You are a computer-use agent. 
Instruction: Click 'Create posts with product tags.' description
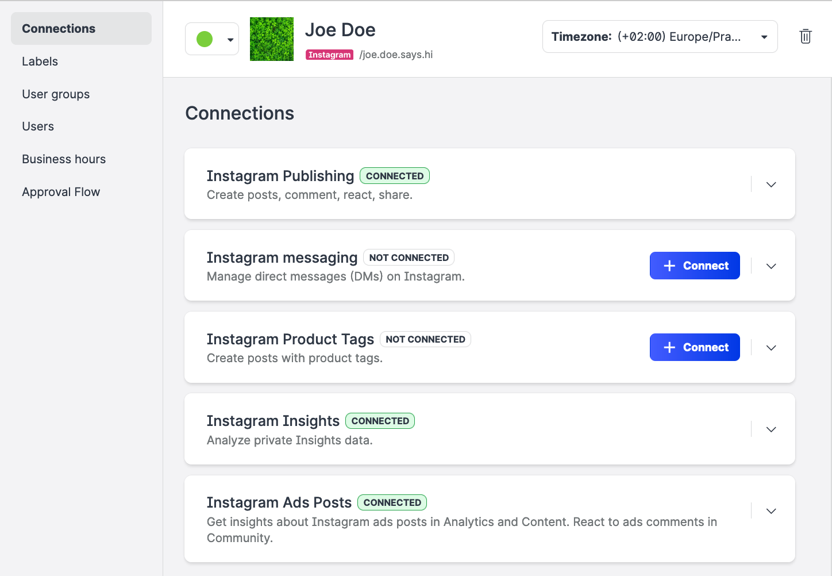click(295, 358)
